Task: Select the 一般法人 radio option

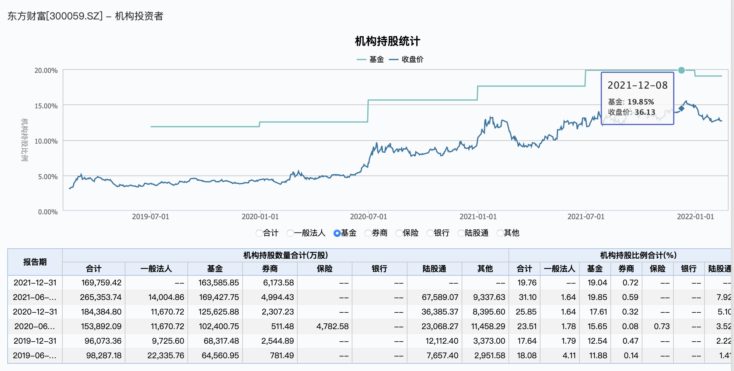Action: [290, 233]
